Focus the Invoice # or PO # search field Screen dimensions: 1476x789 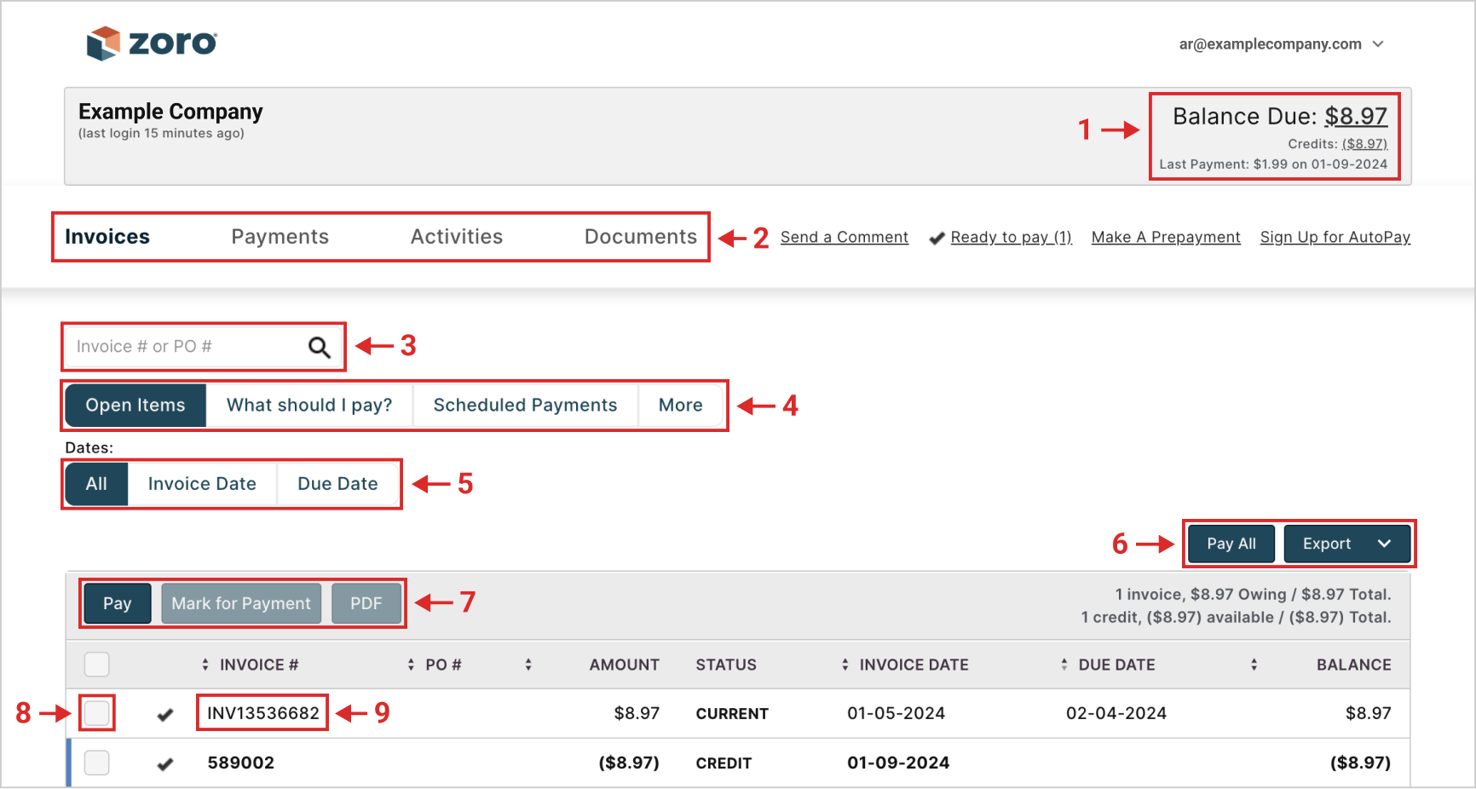click(x=183, y=347)
